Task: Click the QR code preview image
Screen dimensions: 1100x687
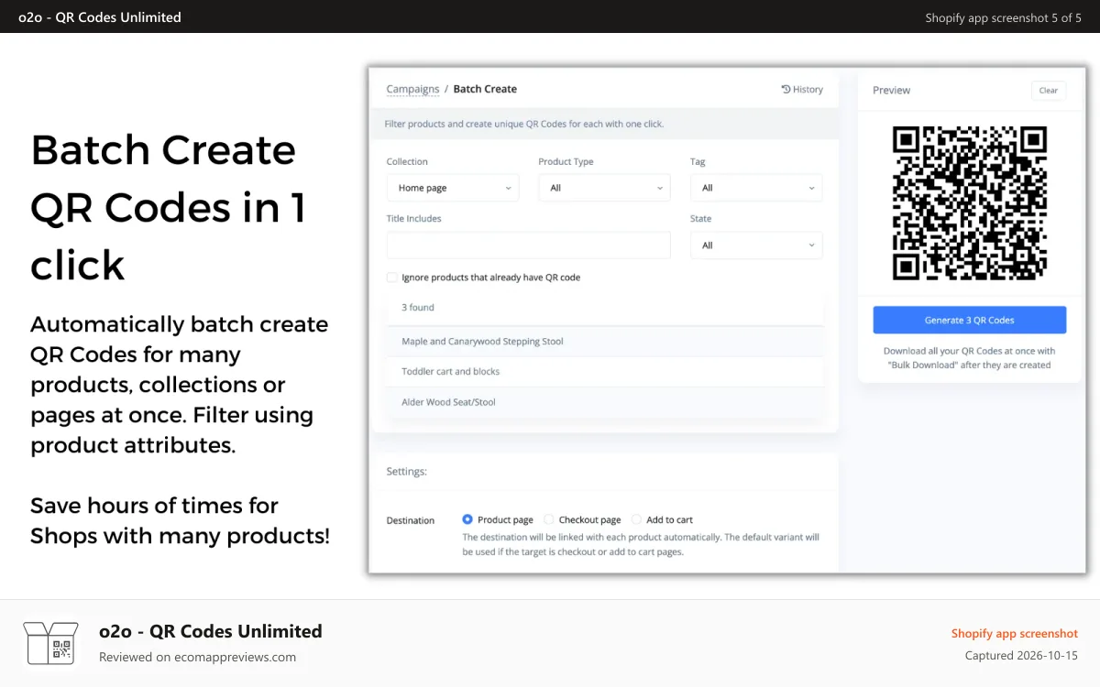Action: pyautogui.click(x=969, y=203)
